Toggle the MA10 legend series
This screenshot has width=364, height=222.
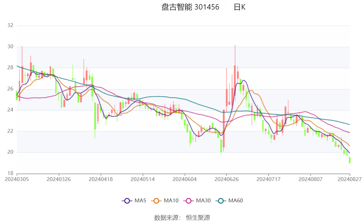pos(165,201)
